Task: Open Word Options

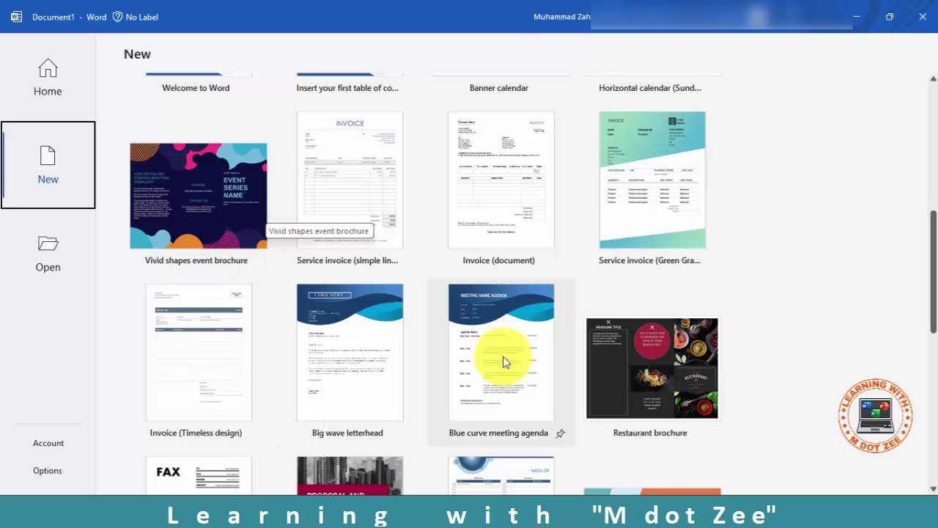Action: click(x=48, y=471)
